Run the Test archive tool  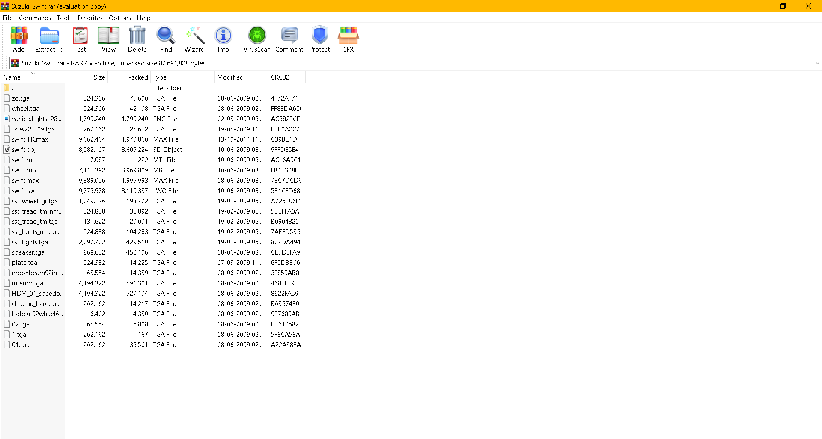click(80, 36)
